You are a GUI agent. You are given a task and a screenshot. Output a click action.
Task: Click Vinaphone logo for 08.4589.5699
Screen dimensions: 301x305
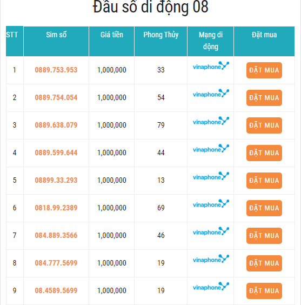(x=211, y=287)
